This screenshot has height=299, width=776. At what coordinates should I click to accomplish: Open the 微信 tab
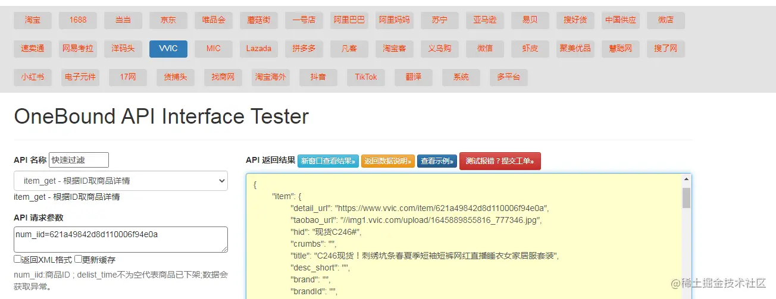(485, 49)
